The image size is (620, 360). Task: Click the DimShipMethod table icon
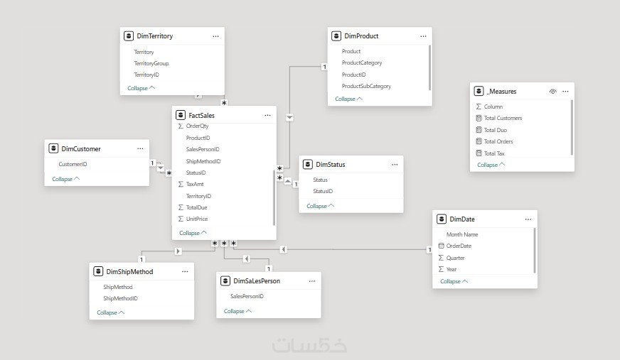click(98, 271)
